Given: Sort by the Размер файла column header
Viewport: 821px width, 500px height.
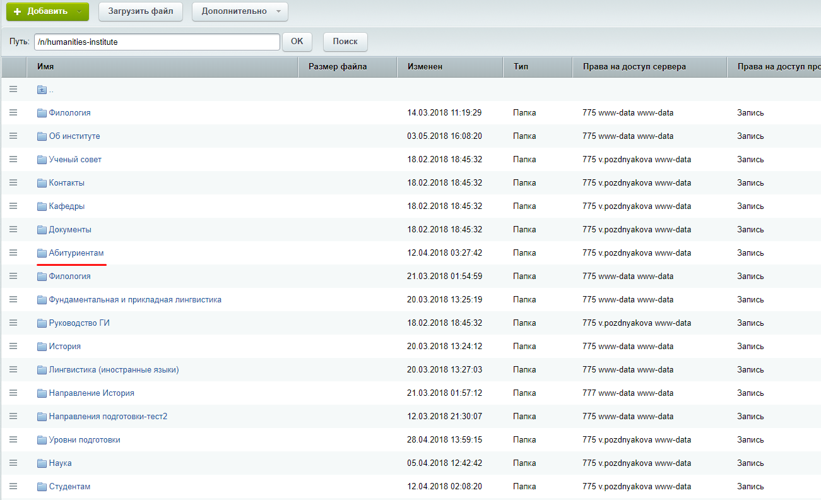Looking at the screenshot, I should point(348,66).
